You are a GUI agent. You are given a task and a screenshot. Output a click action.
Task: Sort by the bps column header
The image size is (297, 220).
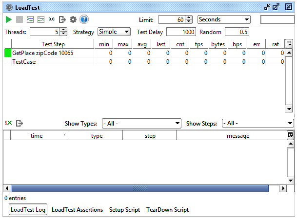click(237, 44)
